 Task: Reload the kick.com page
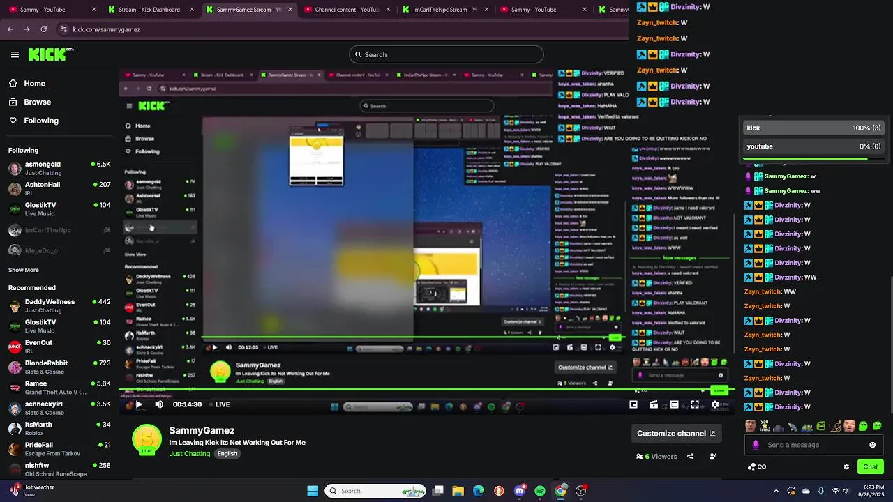click(44, 29)
